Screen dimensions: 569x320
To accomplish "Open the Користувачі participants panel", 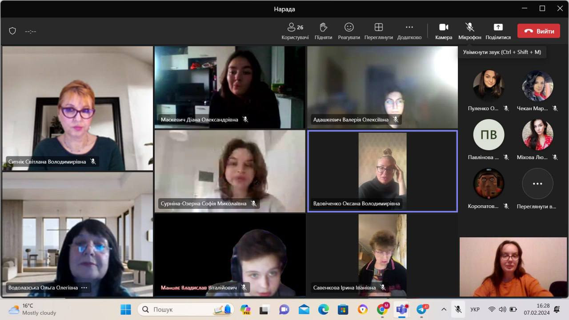I will point(295,31).
